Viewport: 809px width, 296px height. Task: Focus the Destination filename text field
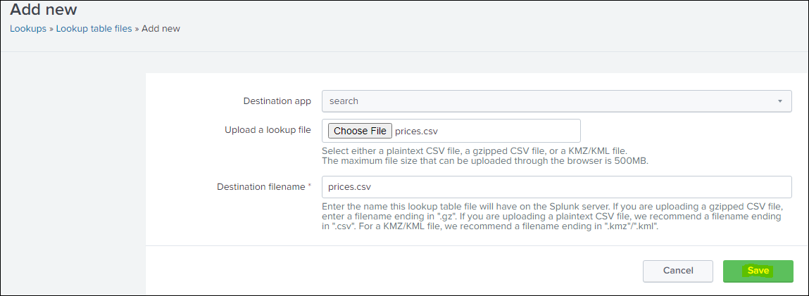point(556,187)
